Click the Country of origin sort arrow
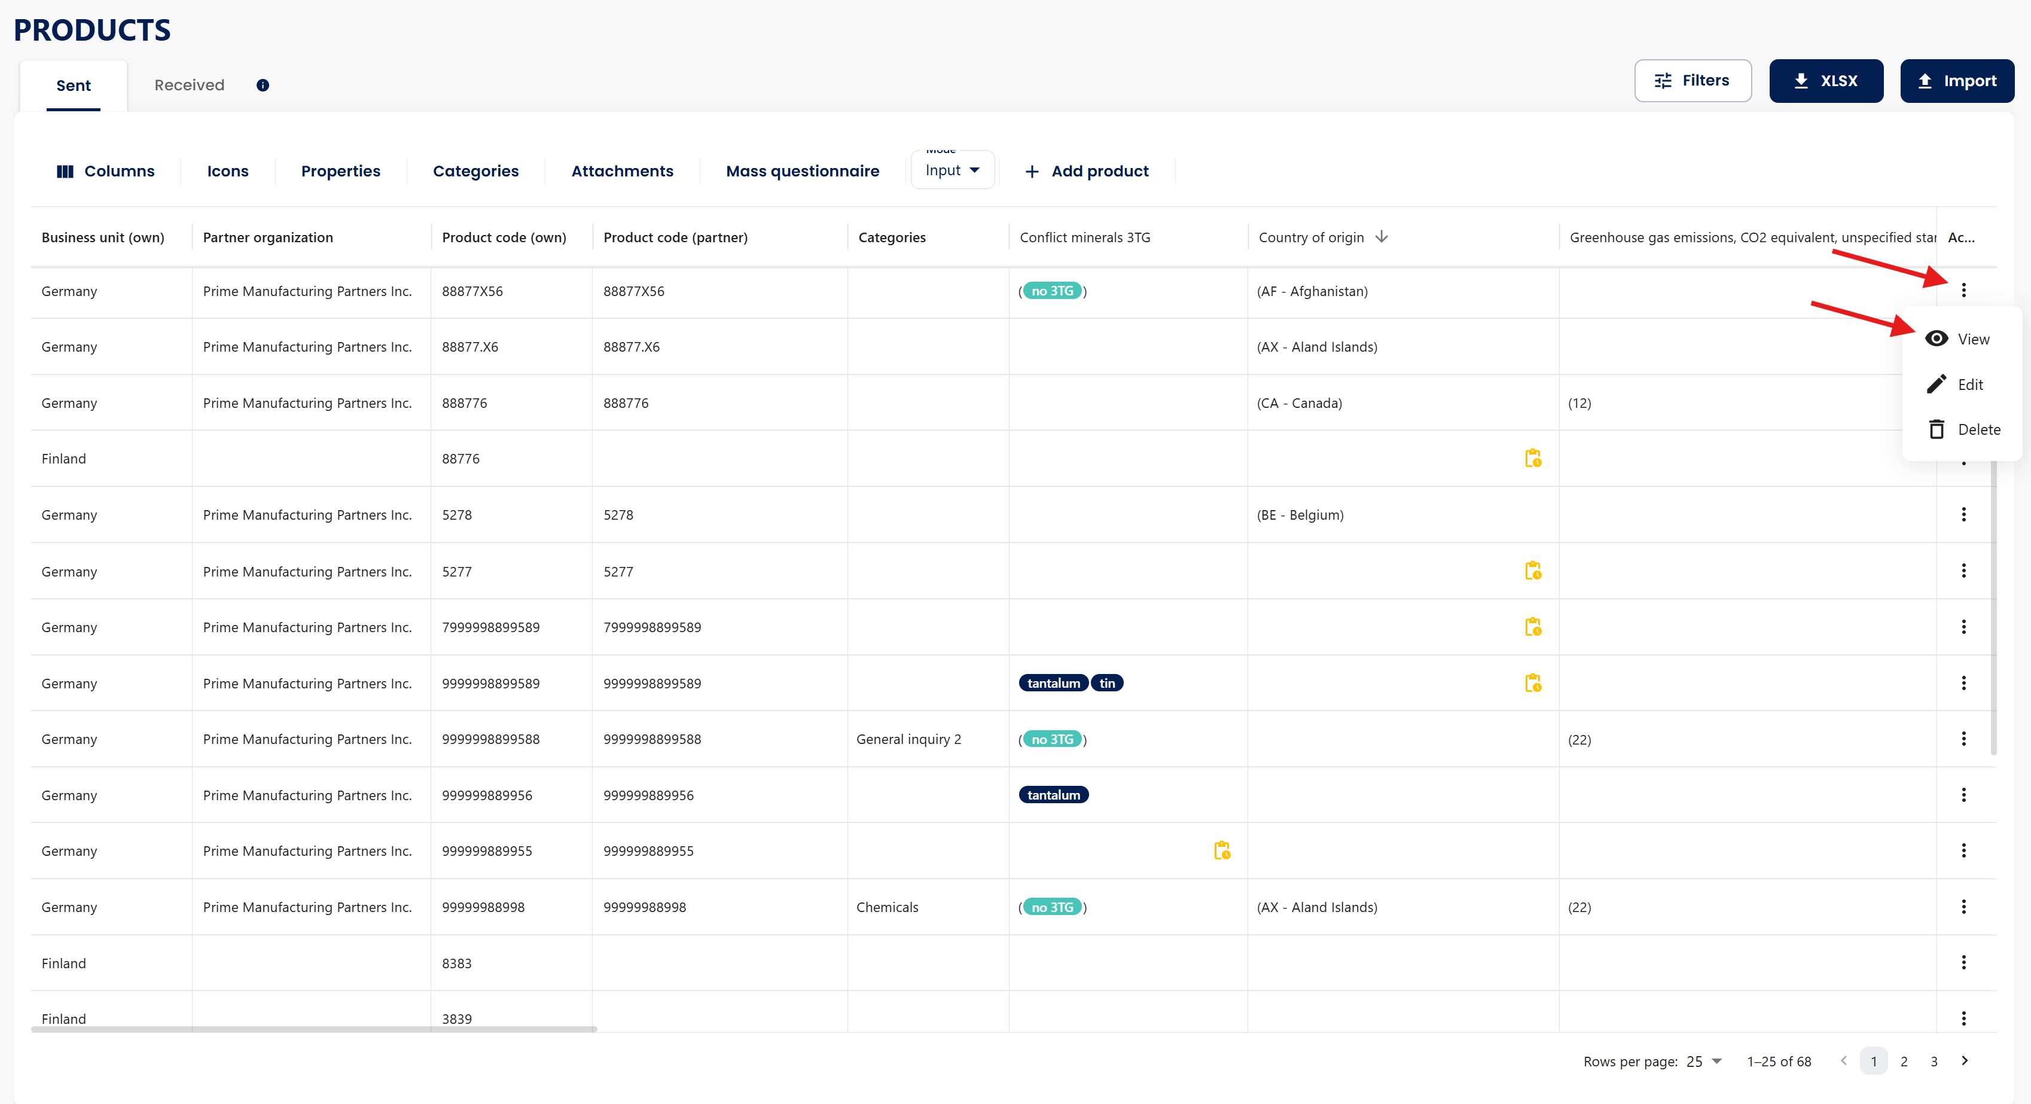This screenshot has height=1104, width=2031. click(x=1382, y=237)
